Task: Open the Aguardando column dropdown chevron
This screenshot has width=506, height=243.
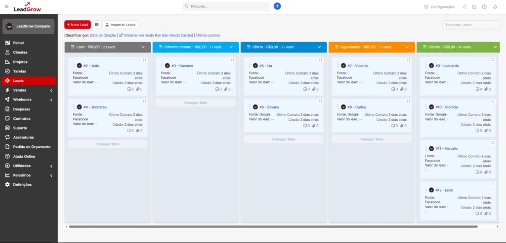Action: pos(407,47)
